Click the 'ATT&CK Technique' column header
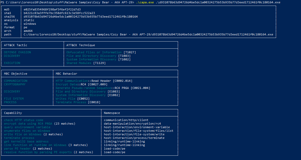This screenshot has height=160, width=301. (81, 45)
